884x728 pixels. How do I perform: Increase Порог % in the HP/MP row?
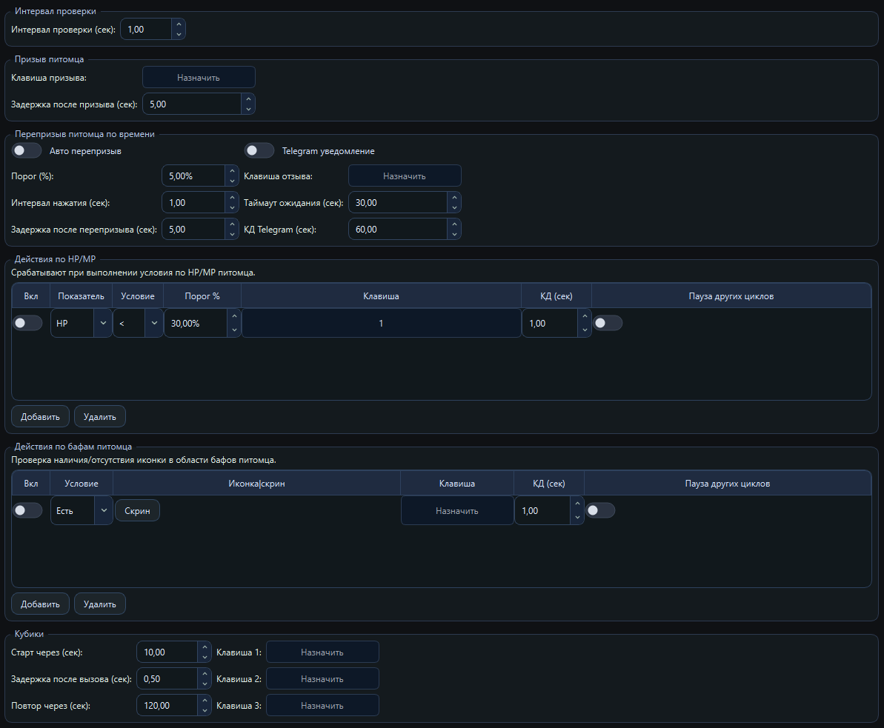(233, 317)
